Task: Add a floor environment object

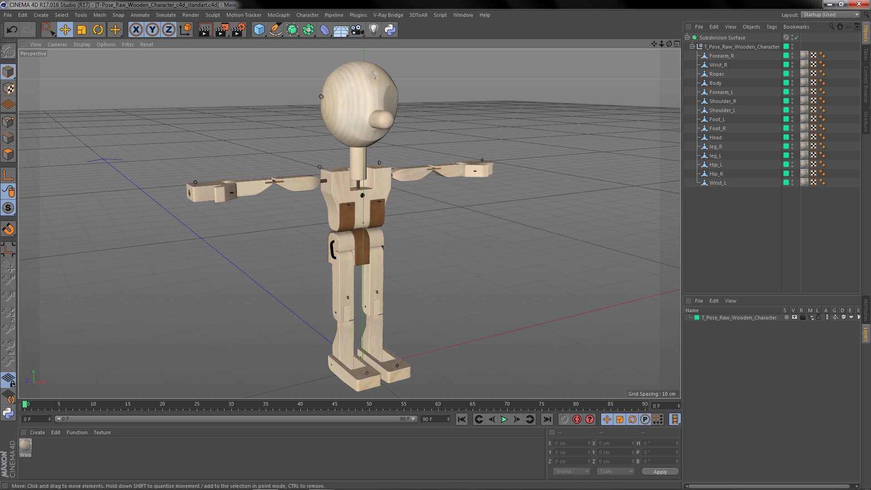Action: click(x=341, y=30)
